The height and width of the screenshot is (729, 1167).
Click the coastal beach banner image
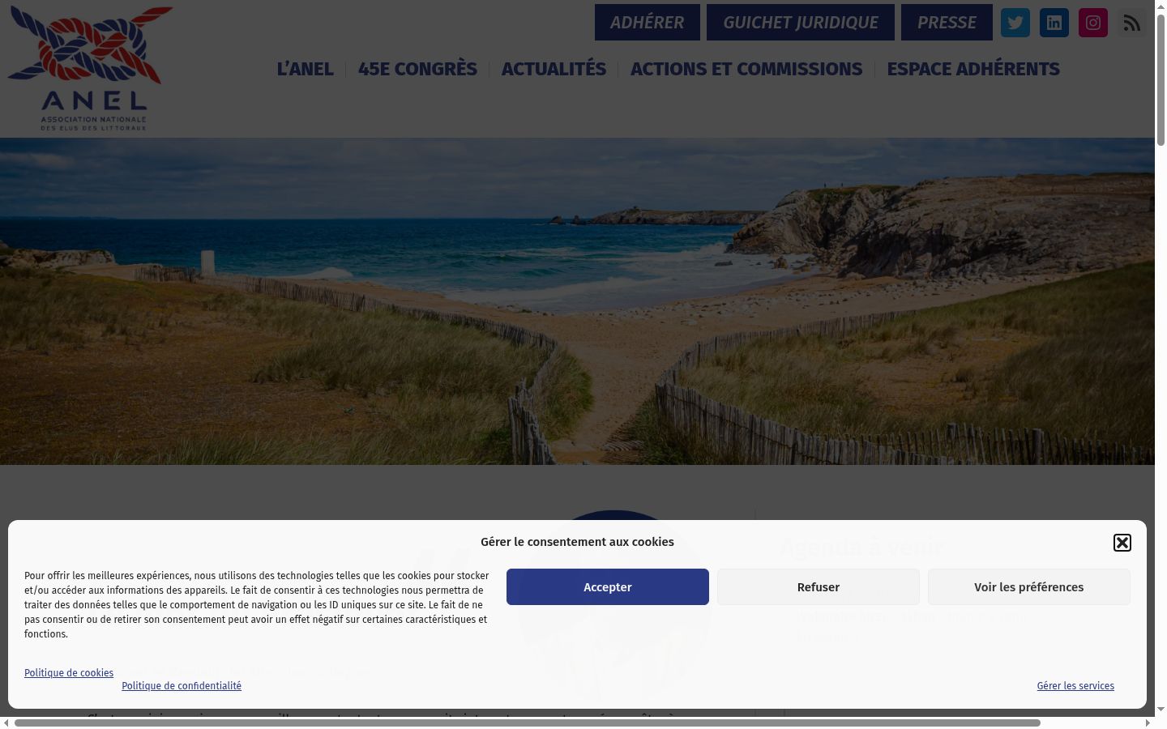point(577,301)
